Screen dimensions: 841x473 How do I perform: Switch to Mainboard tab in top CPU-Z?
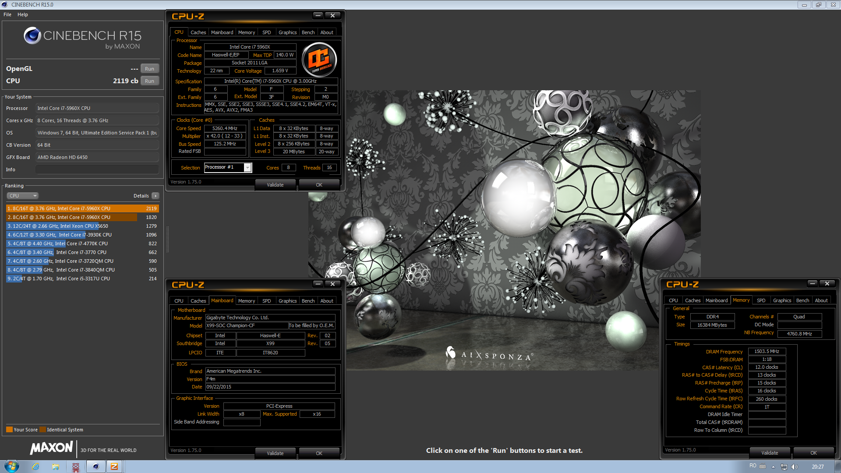222,32
